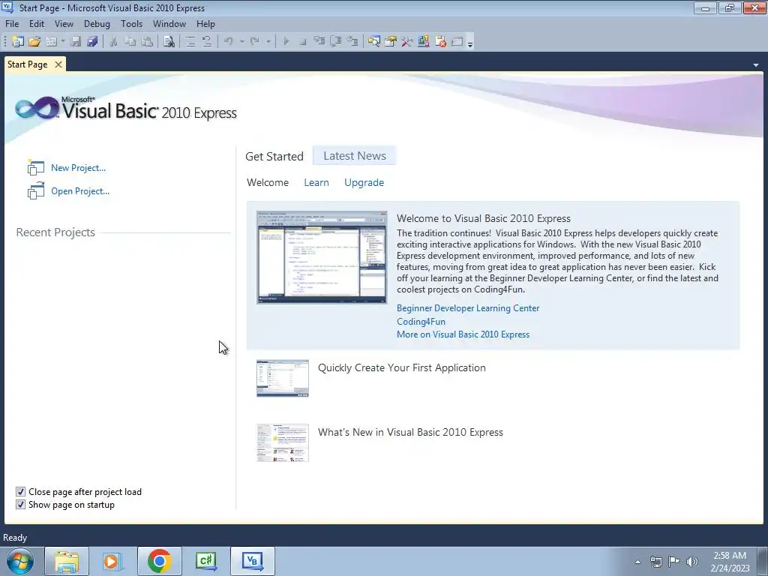
Task: Click the Open Project... link
Action: (80, 191)
